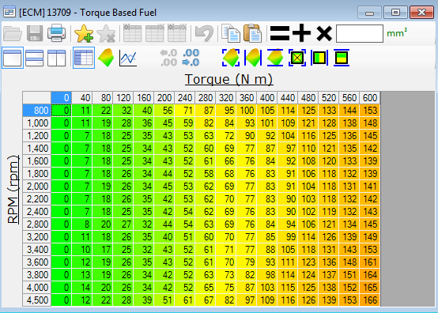
Task: Copy table using the copy icon
Action: click(x=231, y=33)
